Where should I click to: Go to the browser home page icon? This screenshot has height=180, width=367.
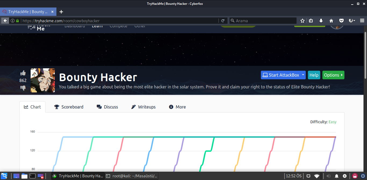coord(331,21)
